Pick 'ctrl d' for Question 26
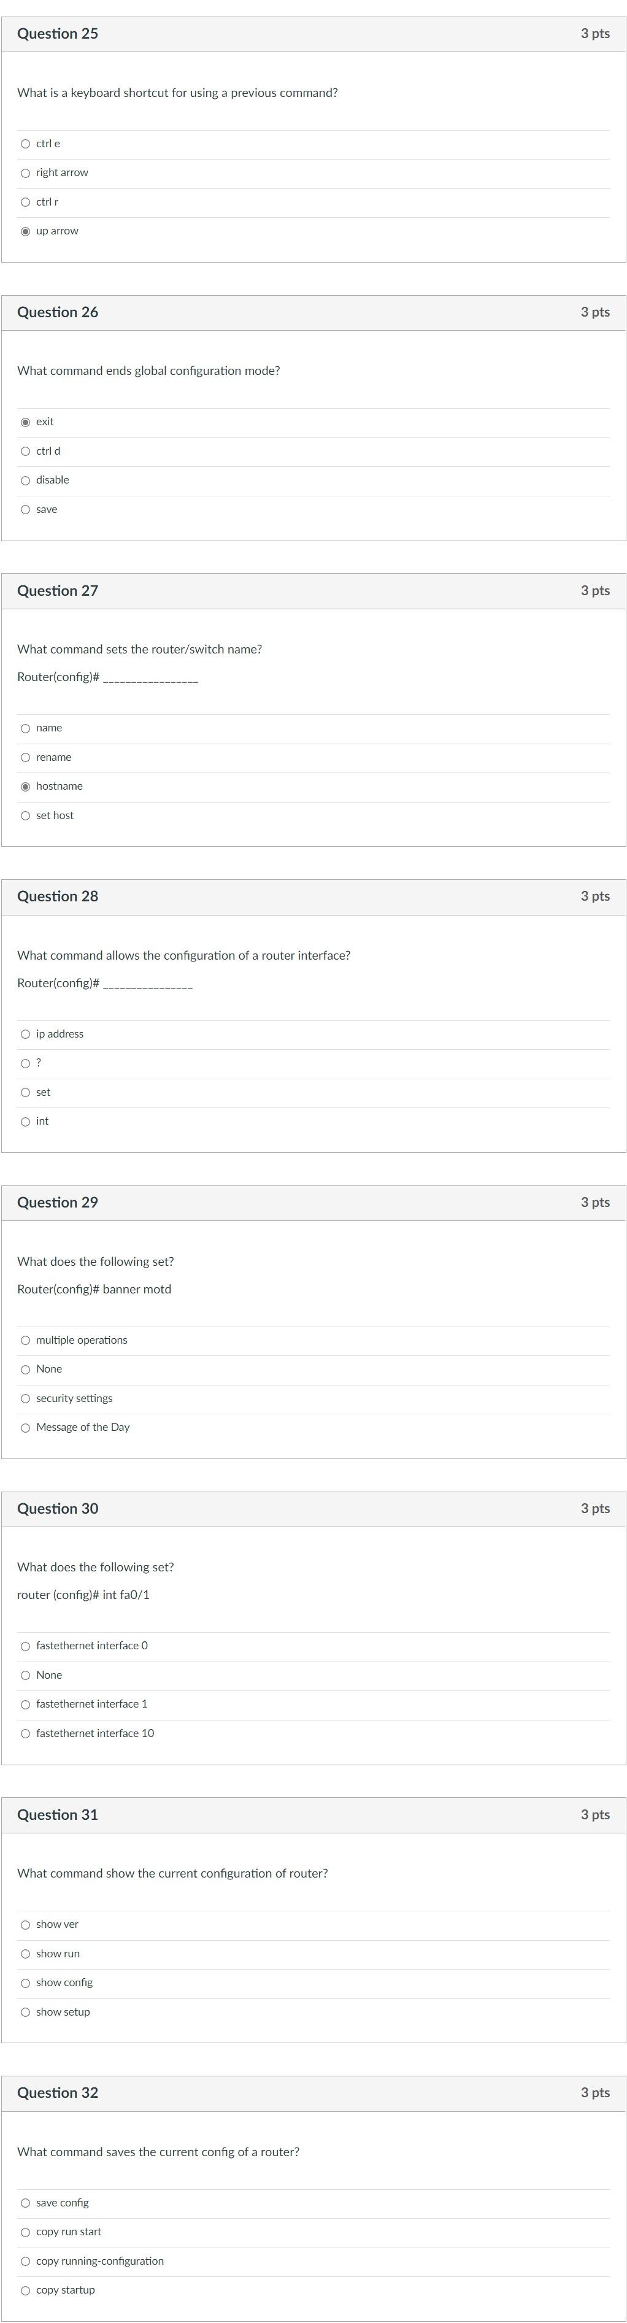This screenshot has height=2323, width=627. (x=25, y=451)
